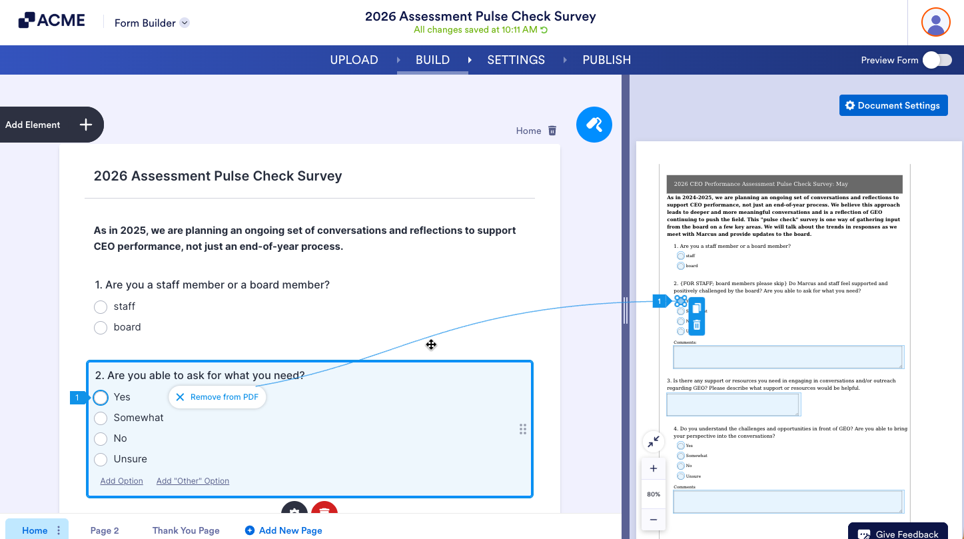964x539 pixels.
Task: Select 'Somewhat' radio in PDF question 4
Action: tap(680, 456)
